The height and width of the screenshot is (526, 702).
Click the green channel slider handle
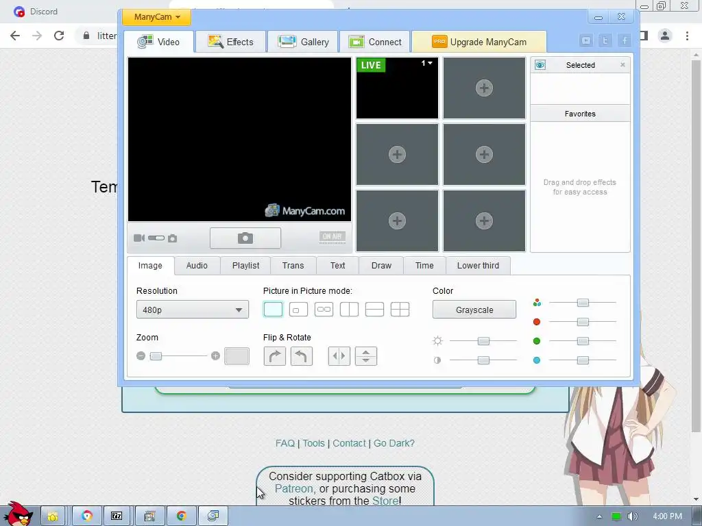click(583, 341)
